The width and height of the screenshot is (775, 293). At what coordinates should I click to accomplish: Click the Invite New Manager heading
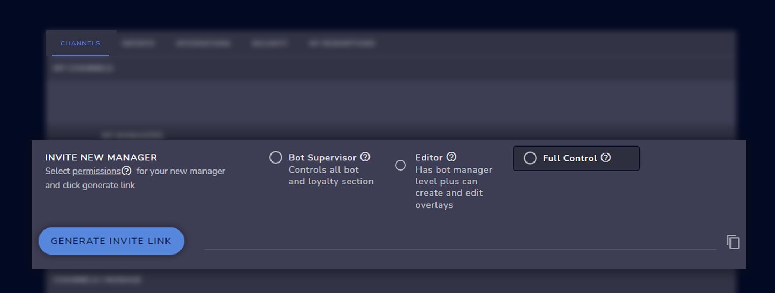[101, 158]
